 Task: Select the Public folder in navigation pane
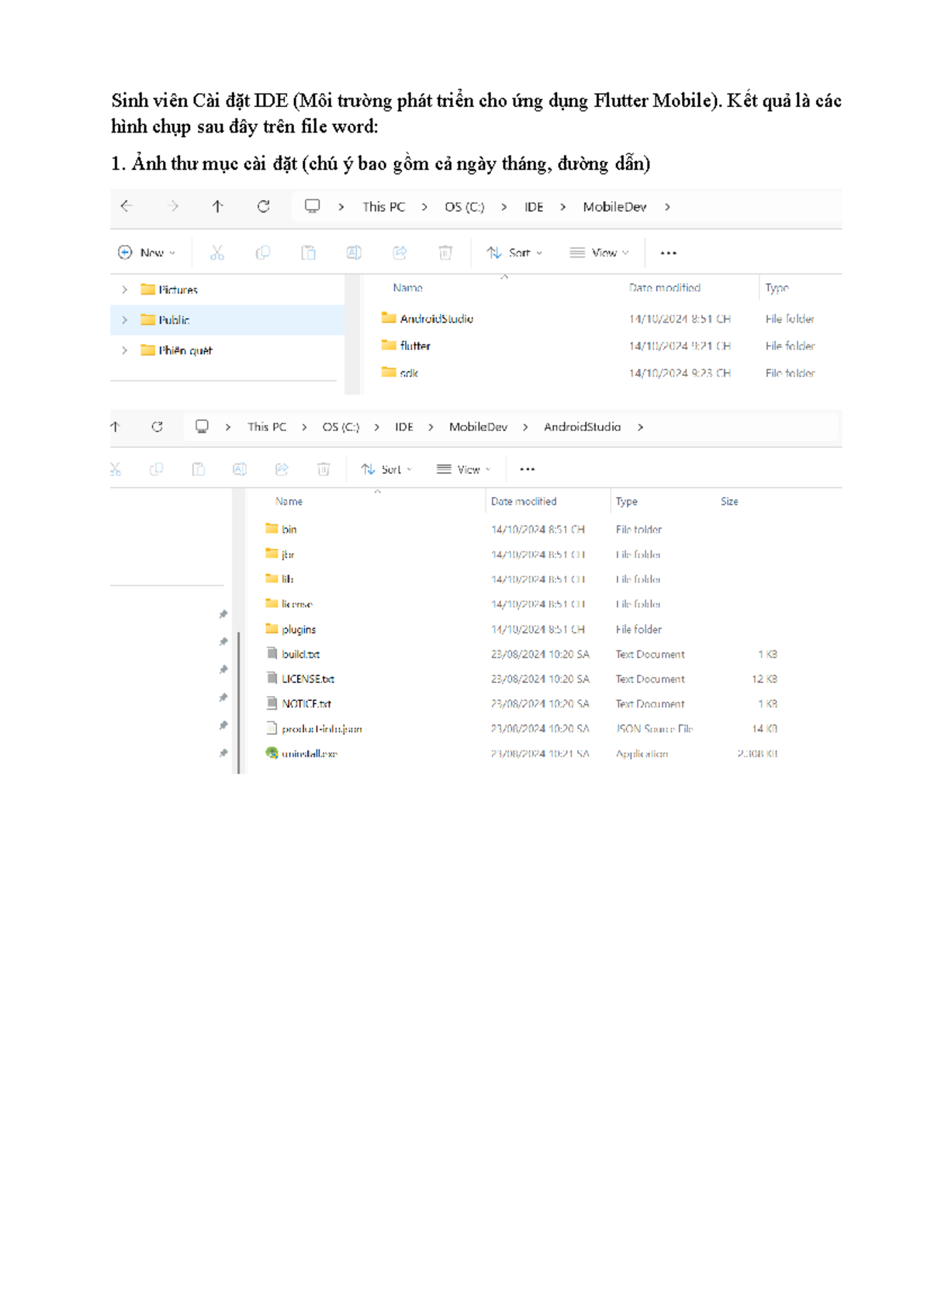coord(174,320)
